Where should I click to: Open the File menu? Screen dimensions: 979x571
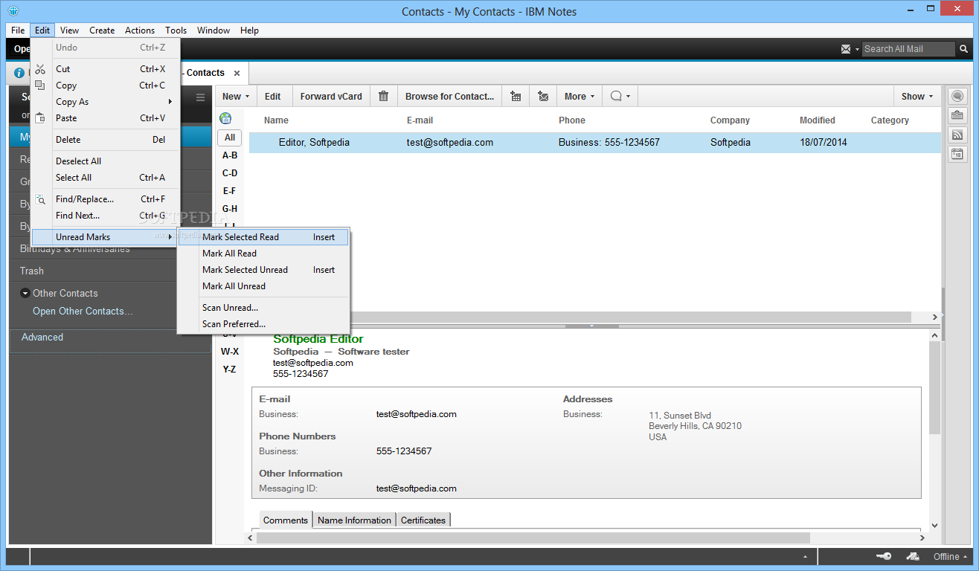[x=18, y=30]
